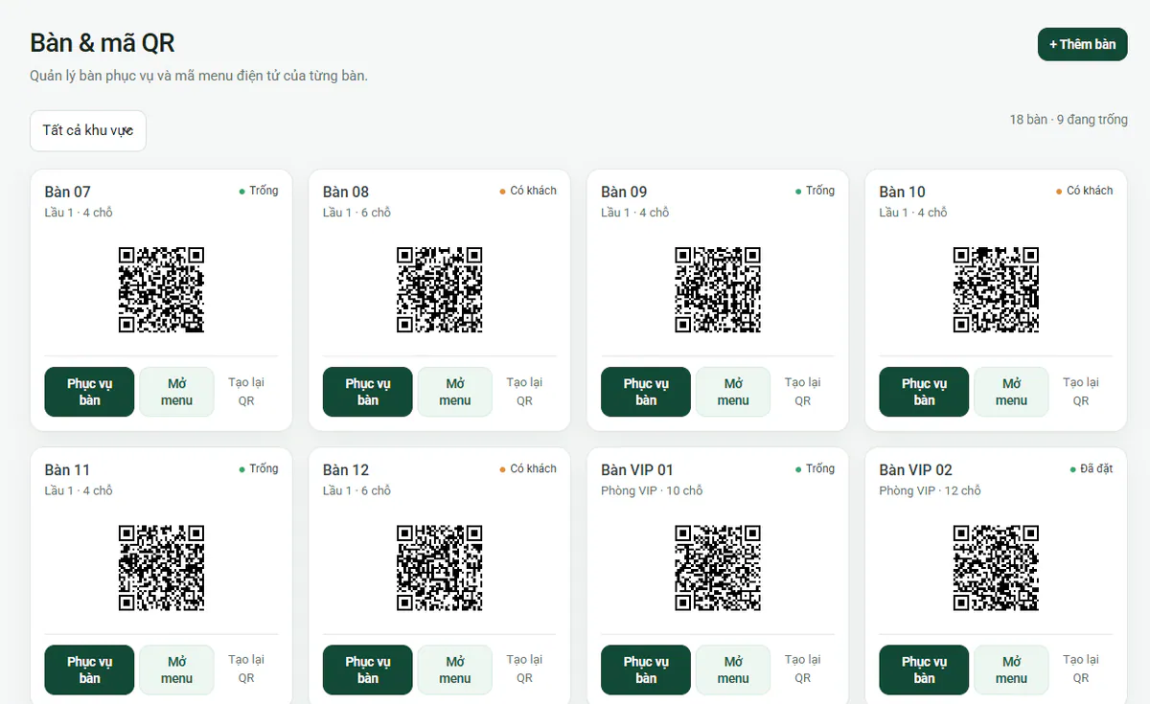Open menu for Bàn 11

(x=176, y=670)
